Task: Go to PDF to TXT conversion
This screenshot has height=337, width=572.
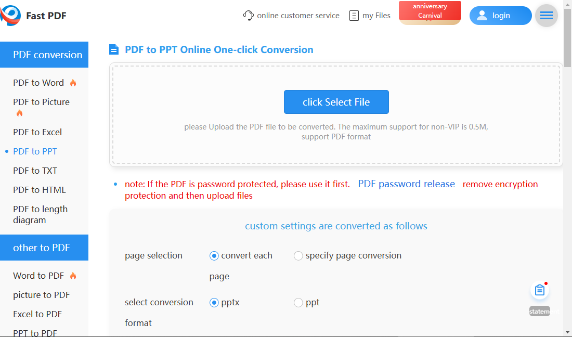Action: 35,171
